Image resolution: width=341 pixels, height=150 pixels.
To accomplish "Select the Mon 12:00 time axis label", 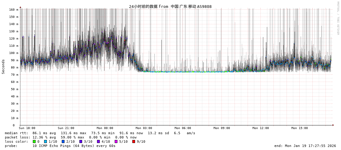I will click(261, 128).
